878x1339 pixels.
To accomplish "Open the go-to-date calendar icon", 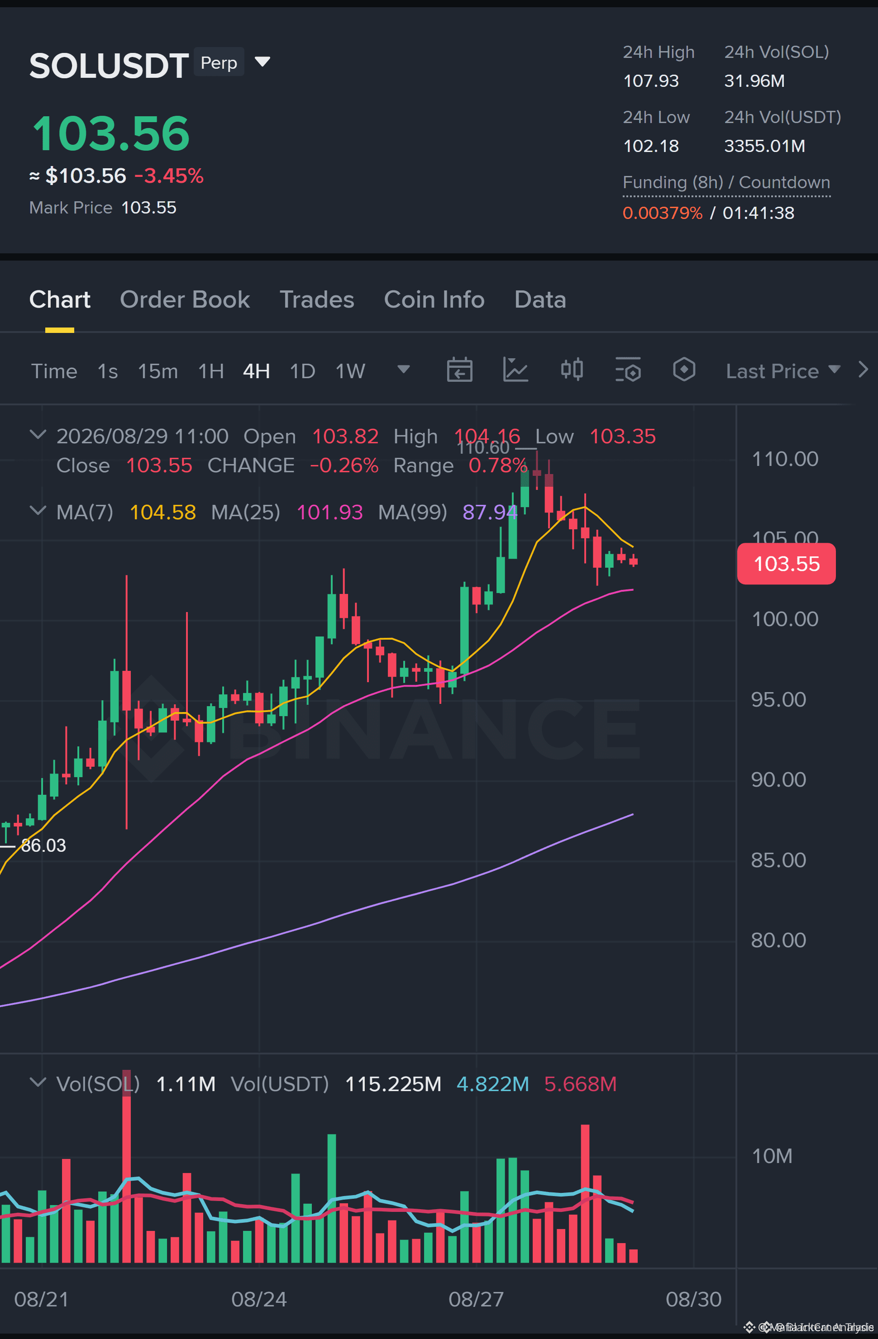I will (x=460, y=370).
